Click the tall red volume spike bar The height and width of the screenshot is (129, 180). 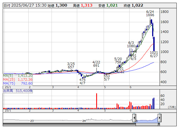point(97,101)
